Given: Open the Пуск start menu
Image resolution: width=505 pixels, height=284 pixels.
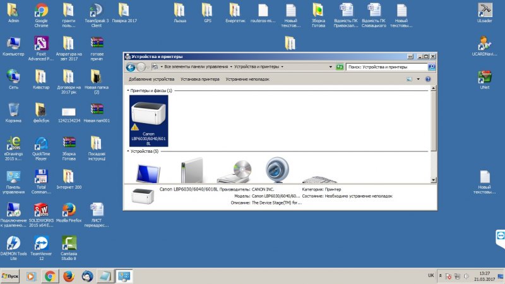Looking at the screenshot, I should tap(13, 276).
